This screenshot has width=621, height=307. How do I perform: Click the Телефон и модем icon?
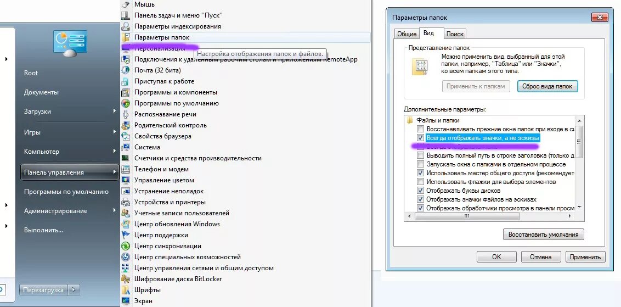tap(126, 169)
